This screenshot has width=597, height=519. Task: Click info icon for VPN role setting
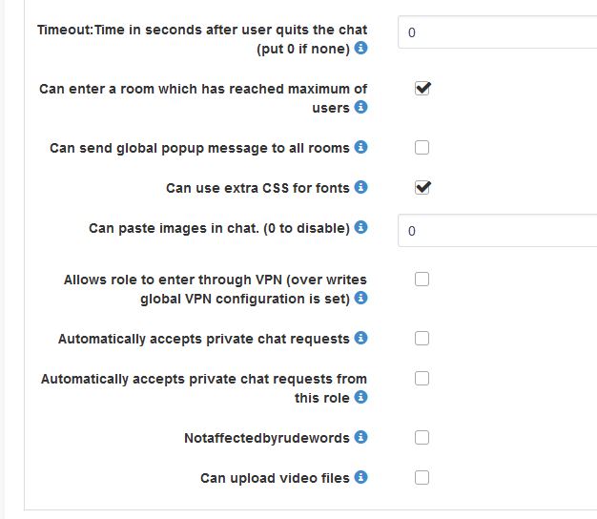click(360, 299)
